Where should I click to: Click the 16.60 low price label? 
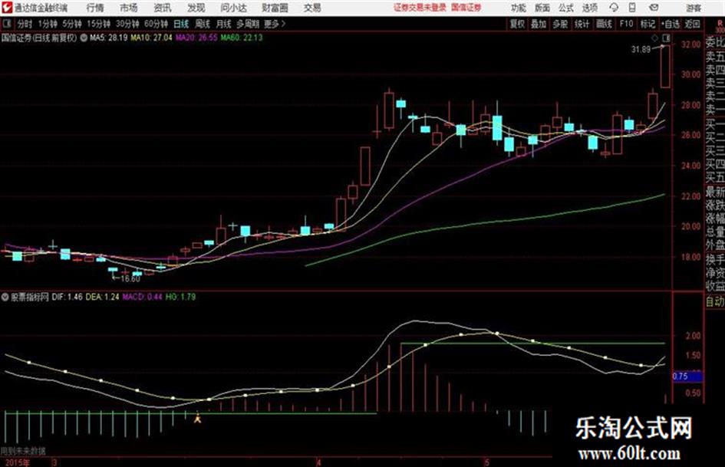[130, 279]
